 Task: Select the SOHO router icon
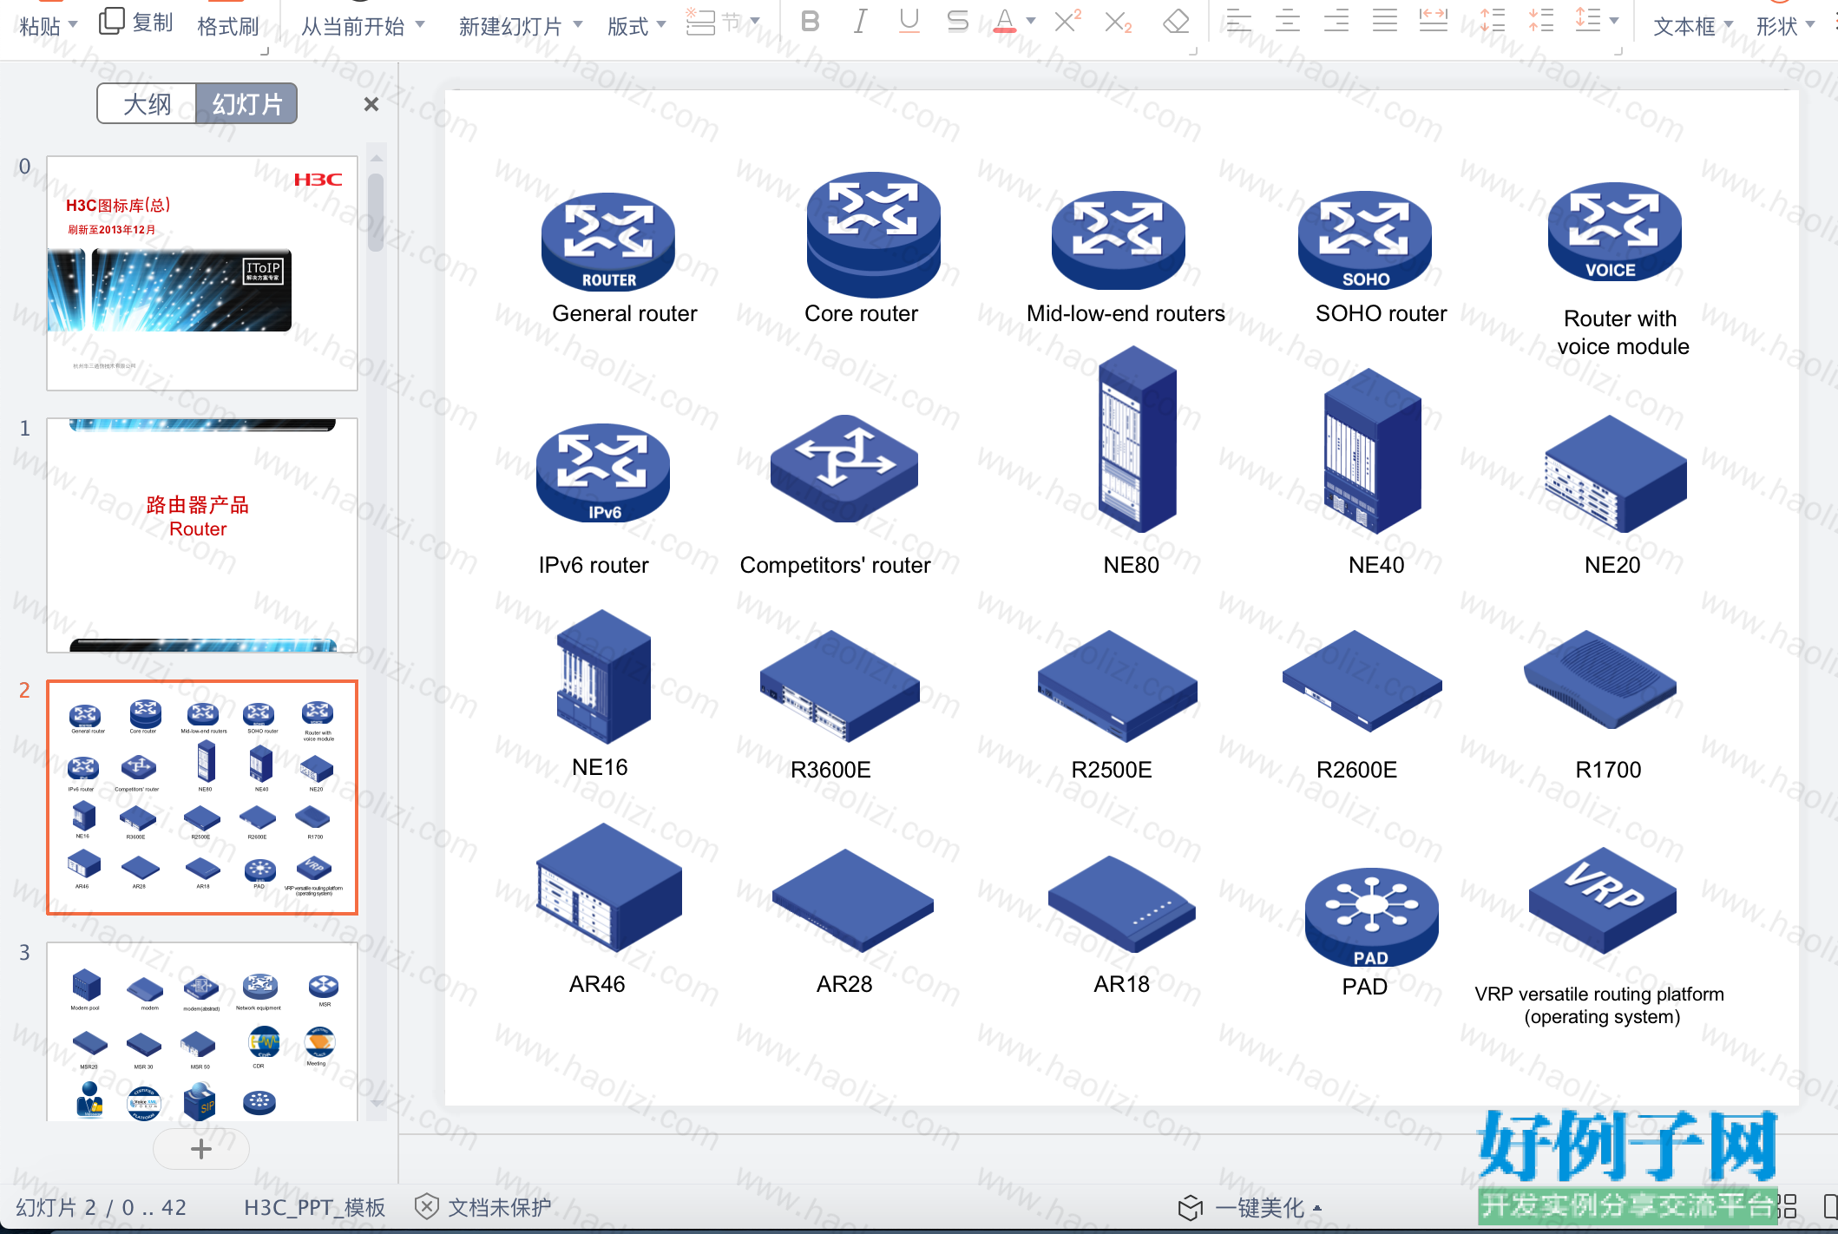[x=1365, y=240]
